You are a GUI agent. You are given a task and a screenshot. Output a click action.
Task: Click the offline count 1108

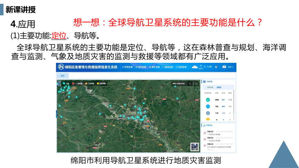pyautogui.click(x=230, y=100)
